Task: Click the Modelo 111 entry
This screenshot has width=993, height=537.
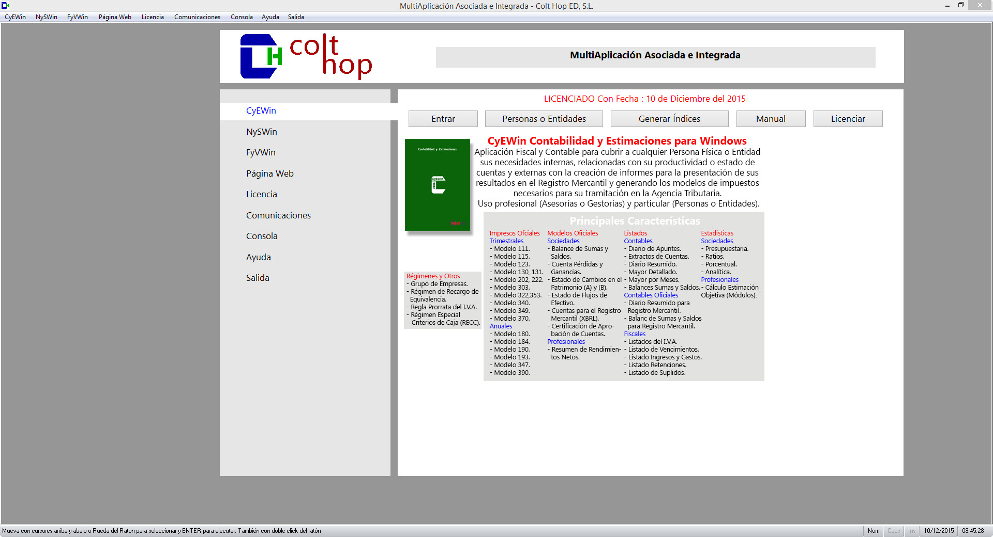Action: click(510, 249)
